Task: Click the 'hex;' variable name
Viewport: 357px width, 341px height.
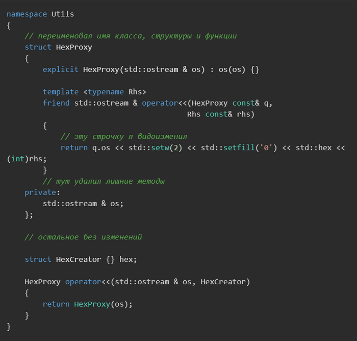Action: point(128,259)
